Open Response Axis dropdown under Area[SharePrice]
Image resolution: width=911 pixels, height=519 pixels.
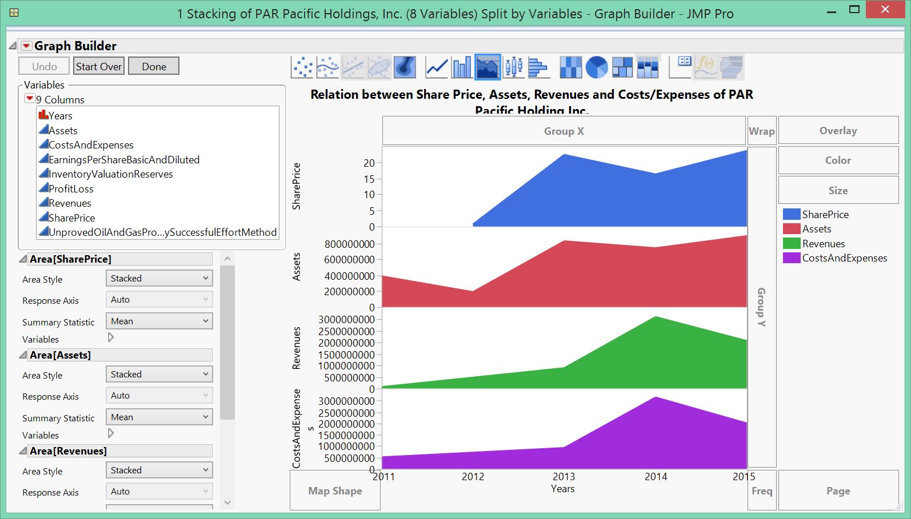pos(159,299)
